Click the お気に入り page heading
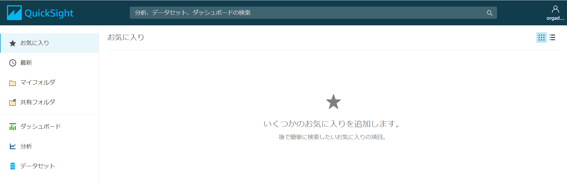The image size is (567, 185). pyautogui.click(x=126, y=37)
